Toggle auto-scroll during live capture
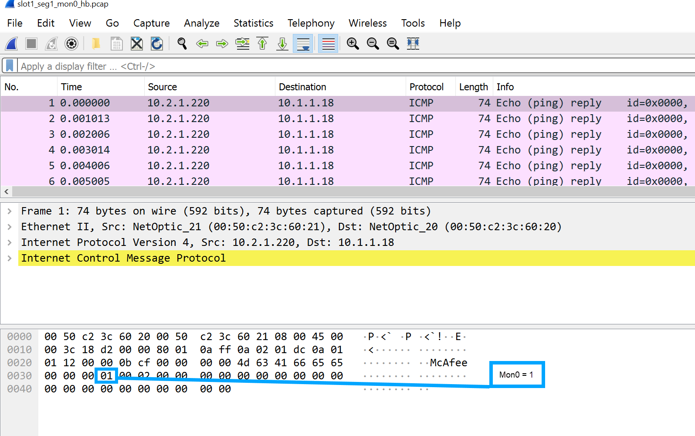 pyautogui.click(x=303, y=44)
